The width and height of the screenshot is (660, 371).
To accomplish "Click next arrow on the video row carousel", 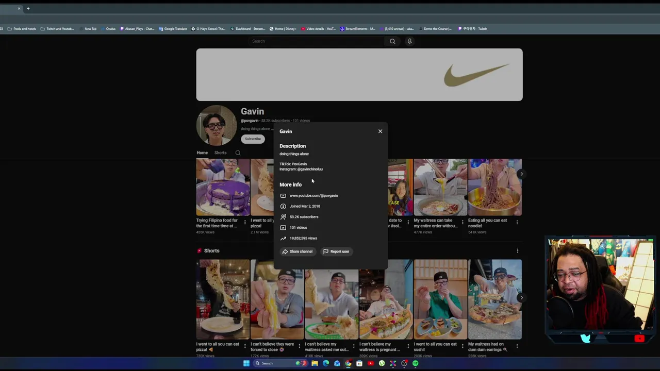I will [521, 174].
